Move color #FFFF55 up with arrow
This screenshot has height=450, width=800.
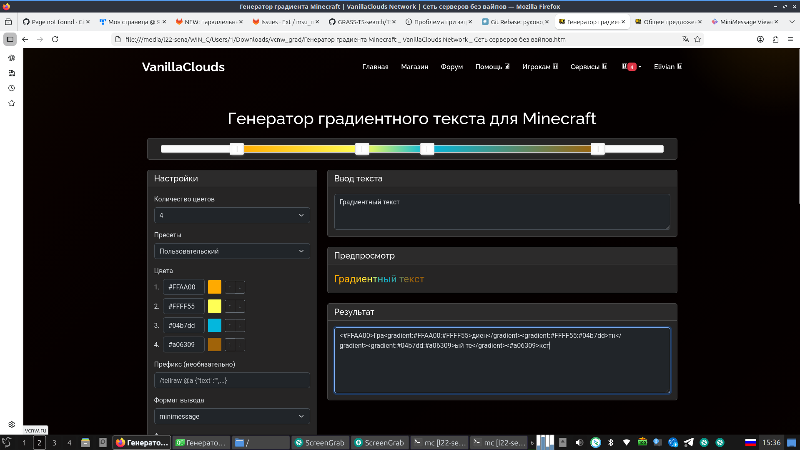230,307
